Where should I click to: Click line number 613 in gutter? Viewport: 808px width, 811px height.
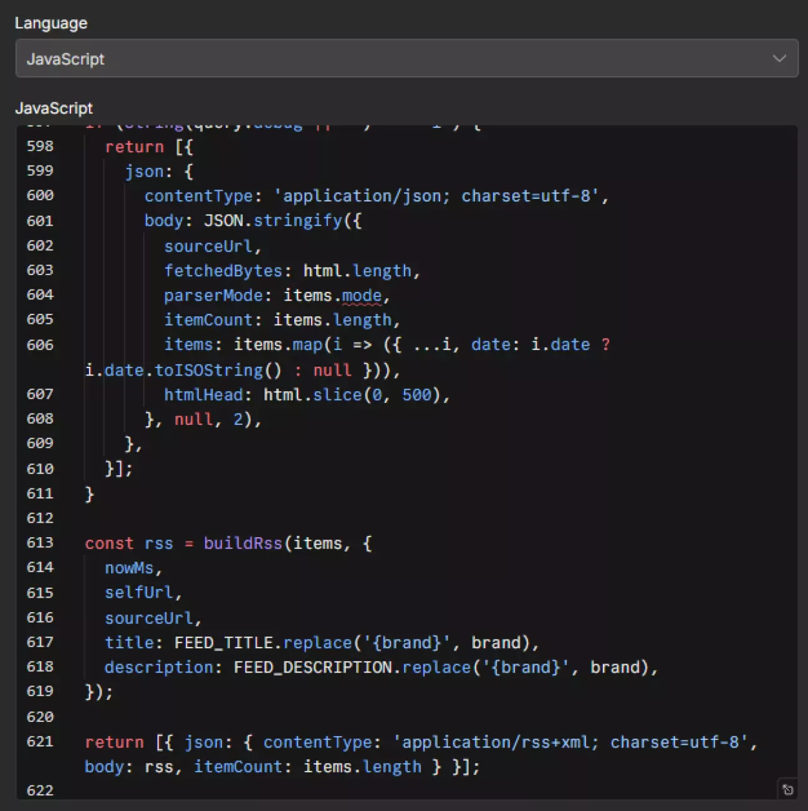coord(40,543)
